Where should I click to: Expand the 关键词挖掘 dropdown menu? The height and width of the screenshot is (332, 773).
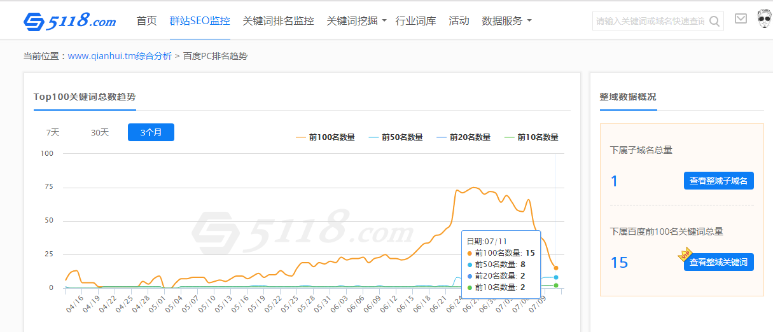(x=356, y=21)
